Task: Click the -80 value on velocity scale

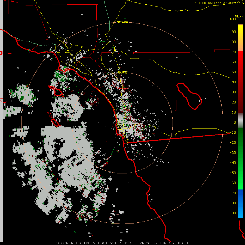Action: click(233, 203)
